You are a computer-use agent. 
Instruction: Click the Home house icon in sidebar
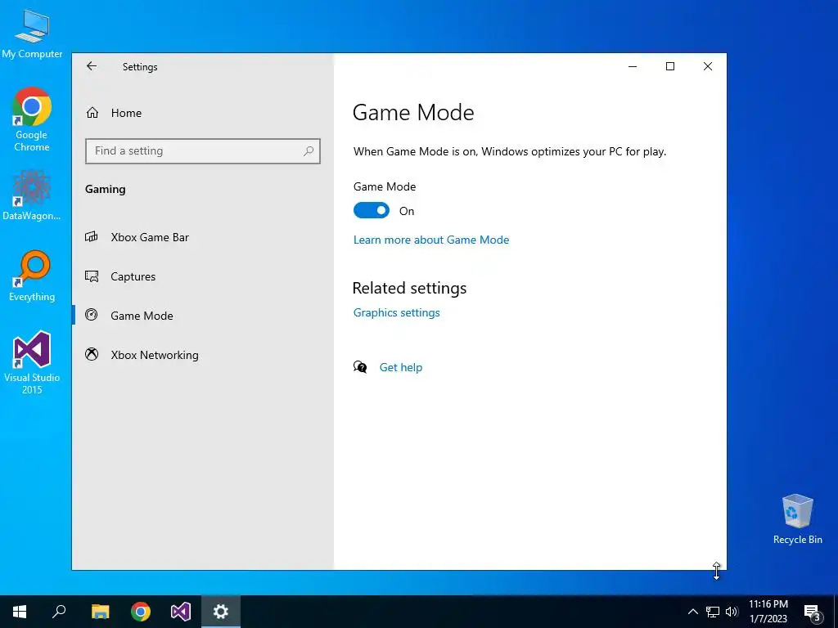pyautogui.click(x=92, y=113)
